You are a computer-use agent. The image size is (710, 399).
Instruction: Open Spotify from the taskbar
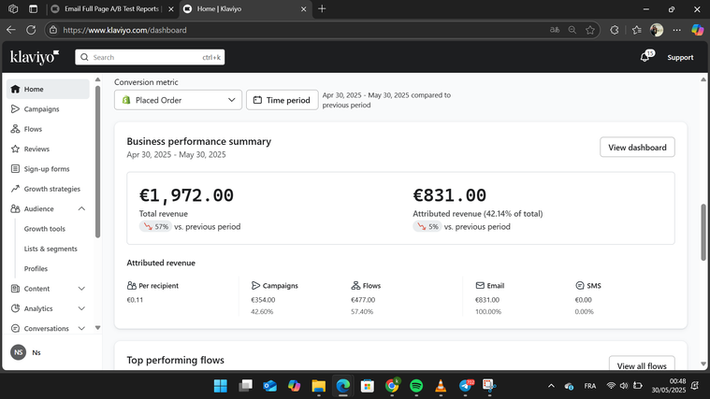coord(416,386)
